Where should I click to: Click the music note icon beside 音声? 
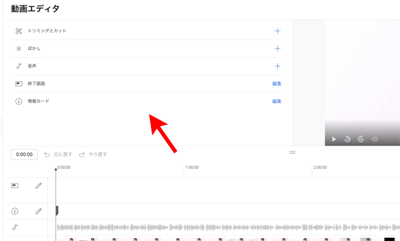tap(19, 66)
